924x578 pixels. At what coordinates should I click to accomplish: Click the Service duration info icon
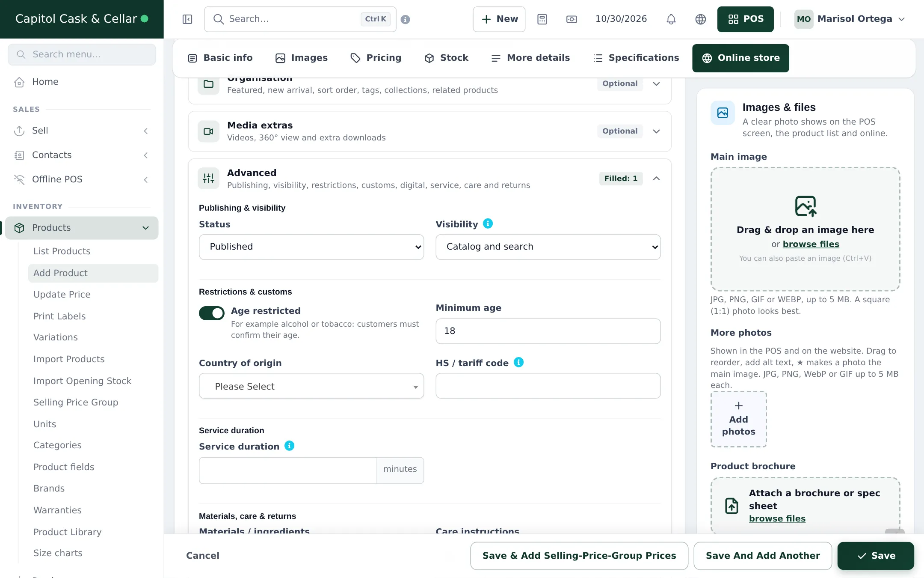click(x=289, y=446)
